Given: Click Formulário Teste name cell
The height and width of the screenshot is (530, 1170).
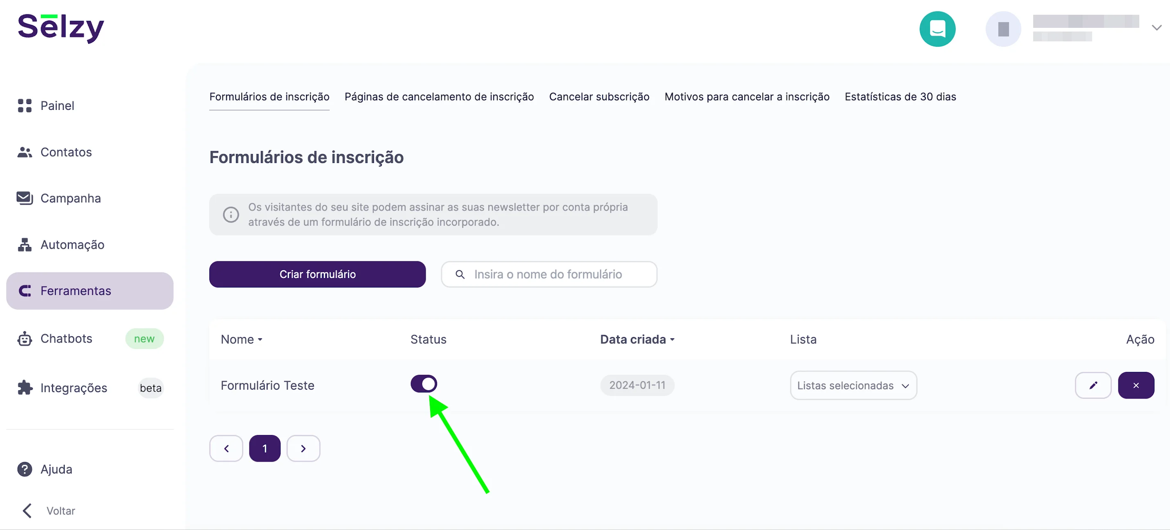Looking at the screenshot, I should (x=268, y=385).
